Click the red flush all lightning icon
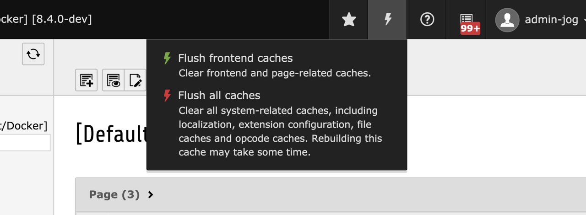Viewport: 586px width, 215px height. (x=167, y=95)
